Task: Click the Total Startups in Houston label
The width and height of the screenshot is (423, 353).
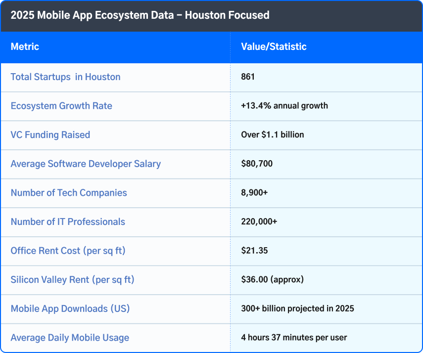Action: tap(65, 77)
